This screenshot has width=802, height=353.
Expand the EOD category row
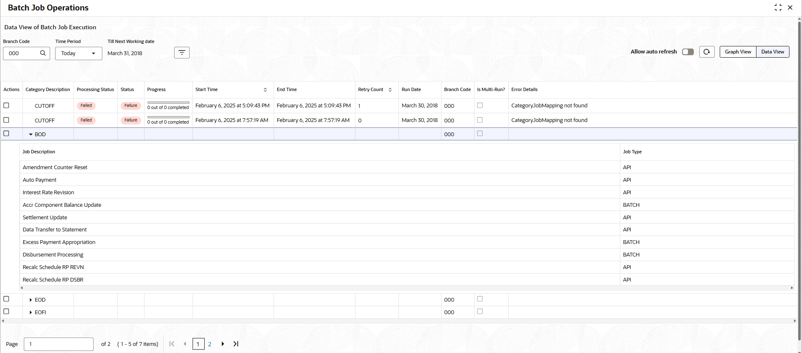coord(31,300)
